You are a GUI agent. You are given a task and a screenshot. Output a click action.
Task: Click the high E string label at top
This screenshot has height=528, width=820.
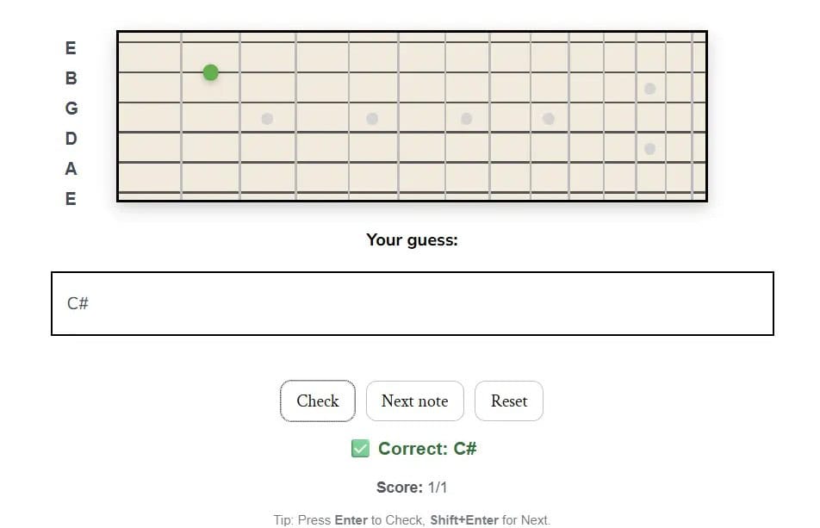pyautogui.click(x=71, y=48)
